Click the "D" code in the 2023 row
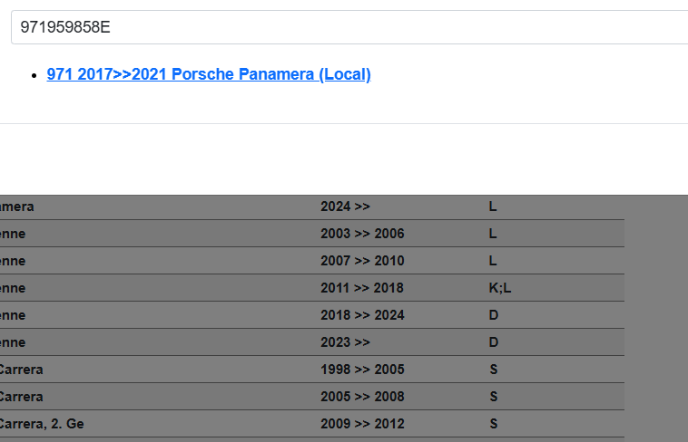688x442 pixels. (x=494, y=342)
